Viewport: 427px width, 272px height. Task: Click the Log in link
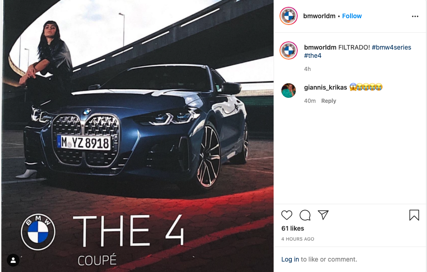click(x=290, y=259)
